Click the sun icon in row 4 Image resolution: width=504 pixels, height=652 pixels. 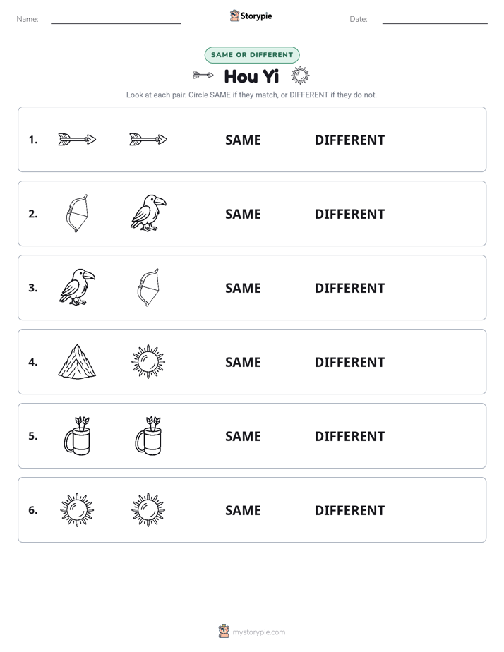click(x=148, y=362)
